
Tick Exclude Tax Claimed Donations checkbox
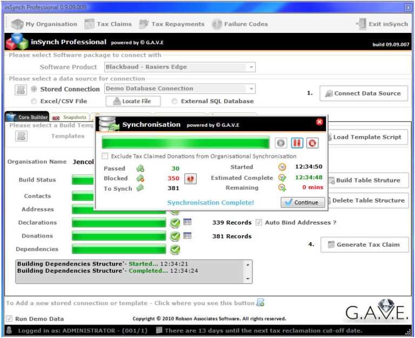[105, 156]
